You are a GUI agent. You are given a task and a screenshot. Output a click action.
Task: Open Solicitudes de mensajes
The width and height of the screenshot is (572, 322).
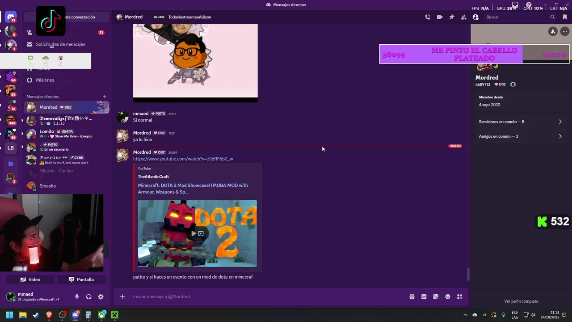tap(60, 44)
